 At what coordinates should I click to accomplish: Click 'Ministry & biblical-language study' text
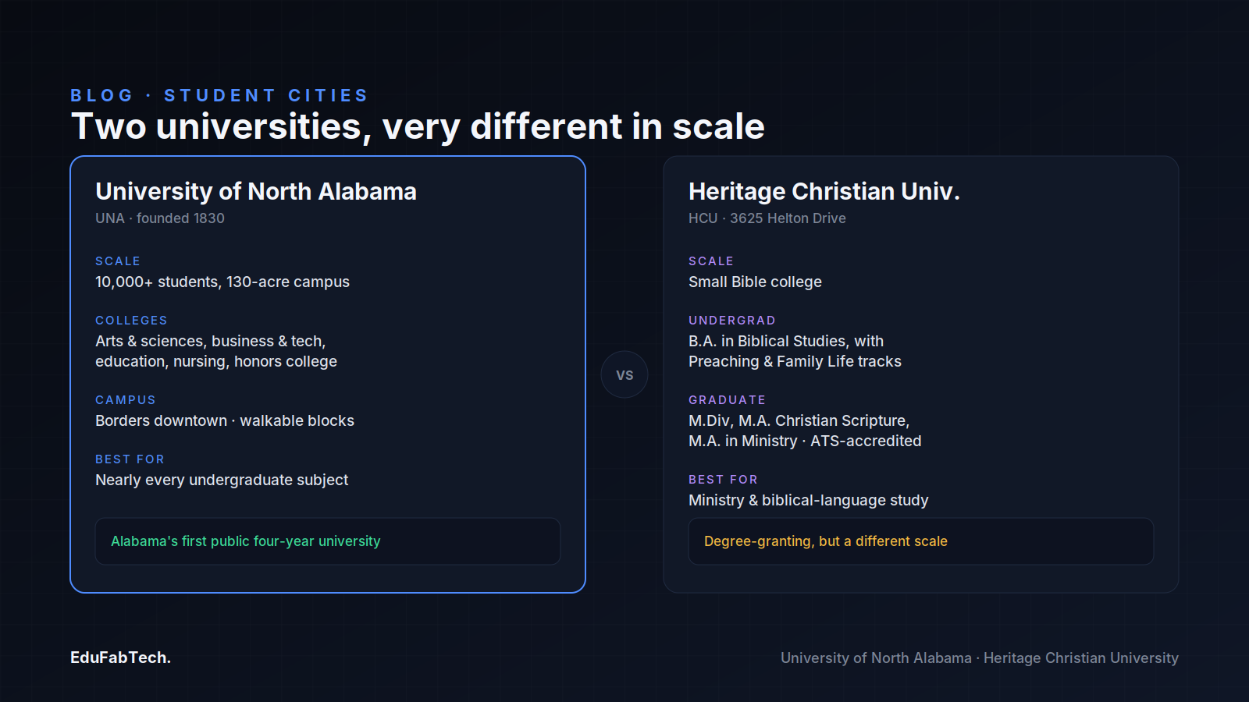point(809,500)
